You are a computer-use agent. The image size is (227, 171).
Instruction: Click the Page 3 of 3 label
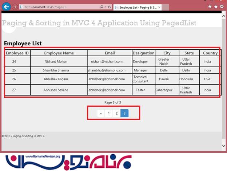pos(113,102)
